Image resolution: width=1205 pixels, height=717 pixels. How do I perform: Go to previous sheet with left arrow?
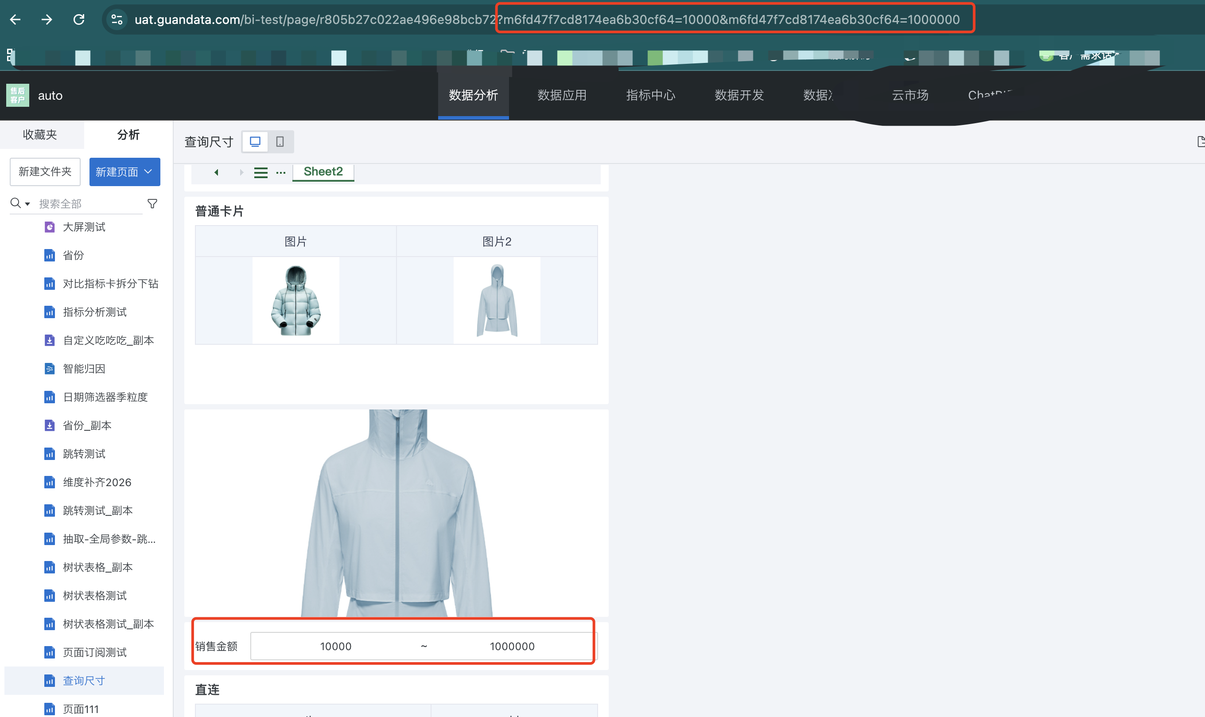216,172
